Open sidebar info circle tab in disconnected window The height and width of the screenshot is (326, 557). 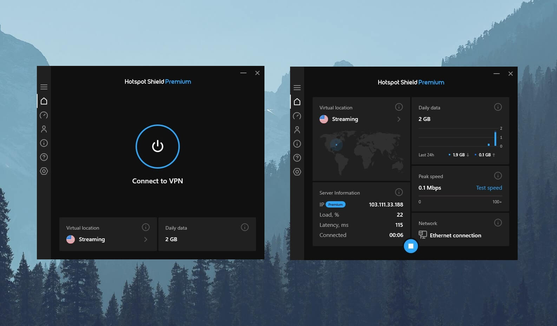tap(44, 143)
